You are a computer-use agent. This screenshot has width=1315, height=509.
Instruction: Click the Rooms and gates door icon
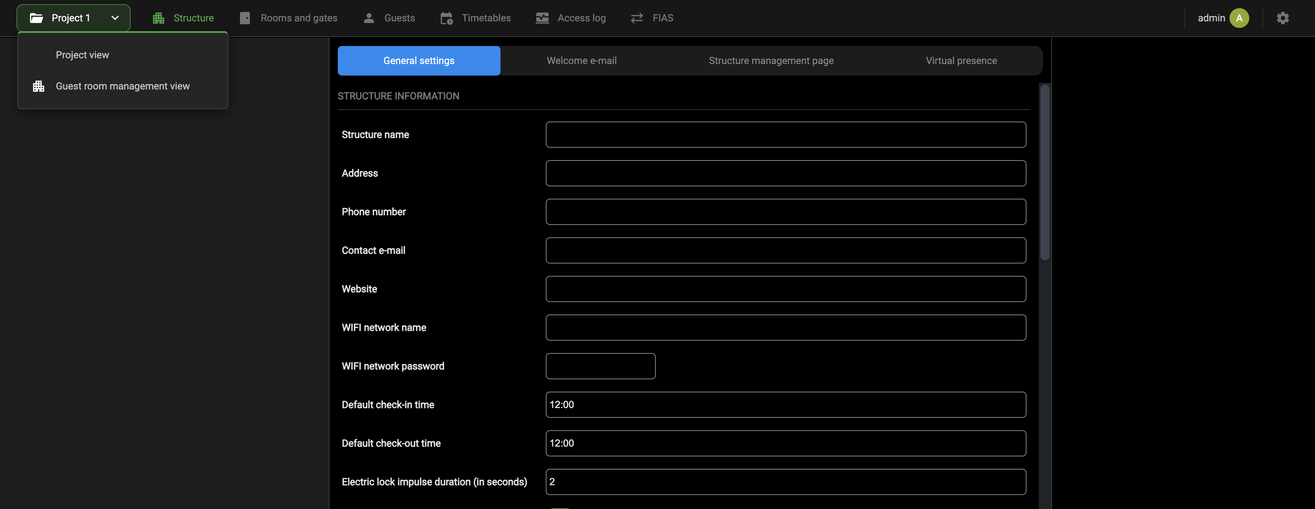245,18
